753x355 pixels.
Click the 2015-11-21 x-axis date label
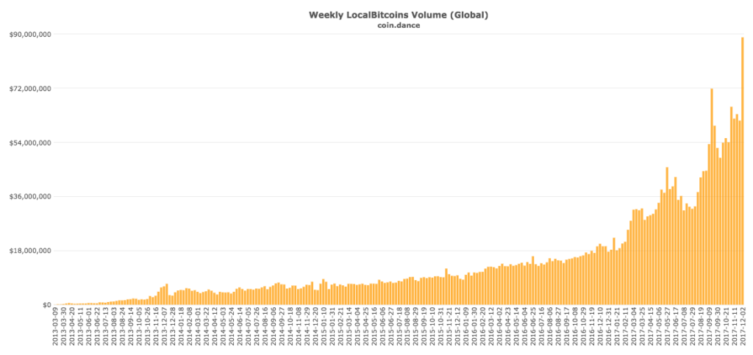click(x=449, y=328)
